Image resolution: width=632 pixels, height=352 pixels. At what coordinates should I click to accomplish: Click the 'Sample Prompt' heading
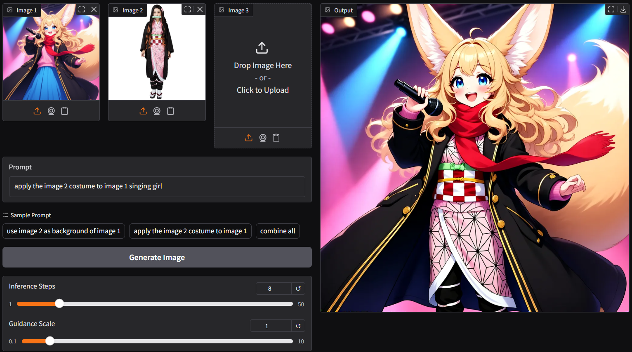(x=31, y=215)
